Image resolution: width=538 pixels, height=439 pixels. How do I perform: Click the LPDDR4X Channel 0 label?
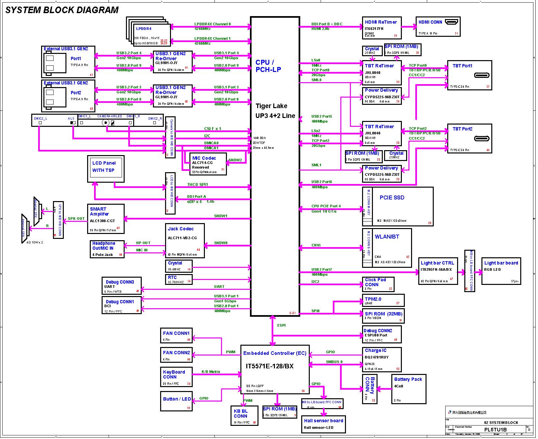212,24
